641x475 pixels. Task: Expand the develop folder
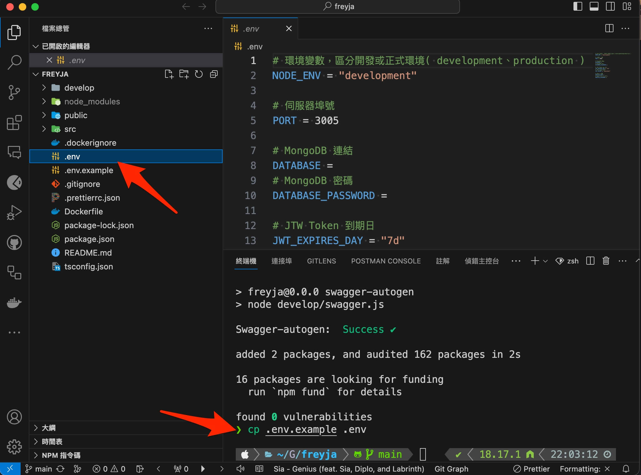coord(44,87)
